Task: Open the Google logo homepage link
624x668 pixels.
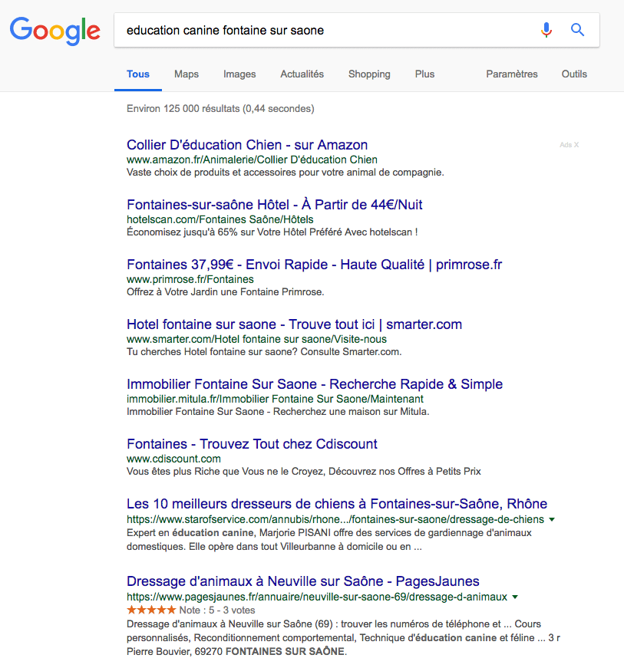Action: [55, 31]
